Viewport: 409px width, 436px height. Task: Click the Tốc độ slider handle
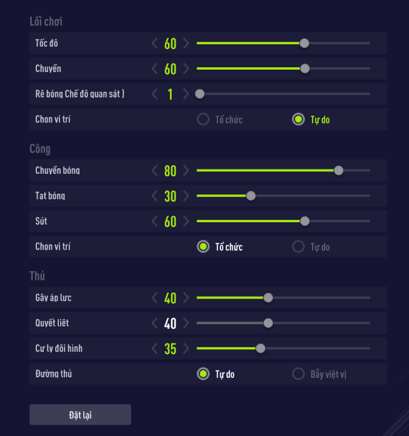click(x=305, y=43)
